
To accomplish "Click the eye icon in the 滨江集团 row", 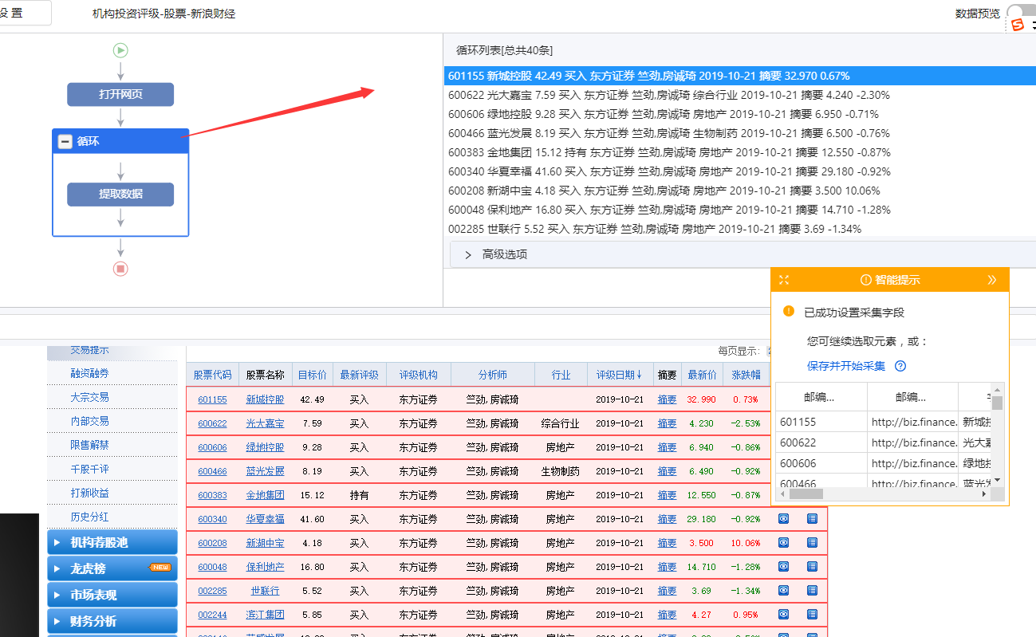I will pyautogui.click(x=783, y=614).
